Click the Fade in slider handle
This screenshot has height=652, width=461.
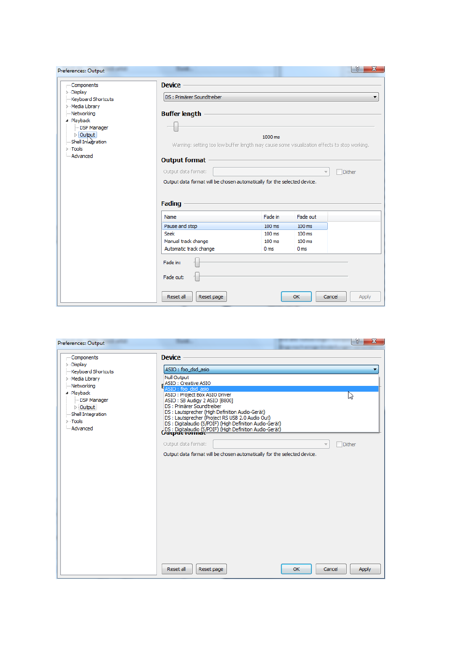pos(197,262)
